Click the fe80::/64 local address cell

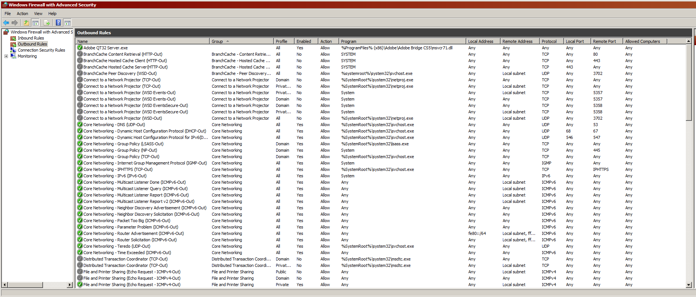coord(477,233)
